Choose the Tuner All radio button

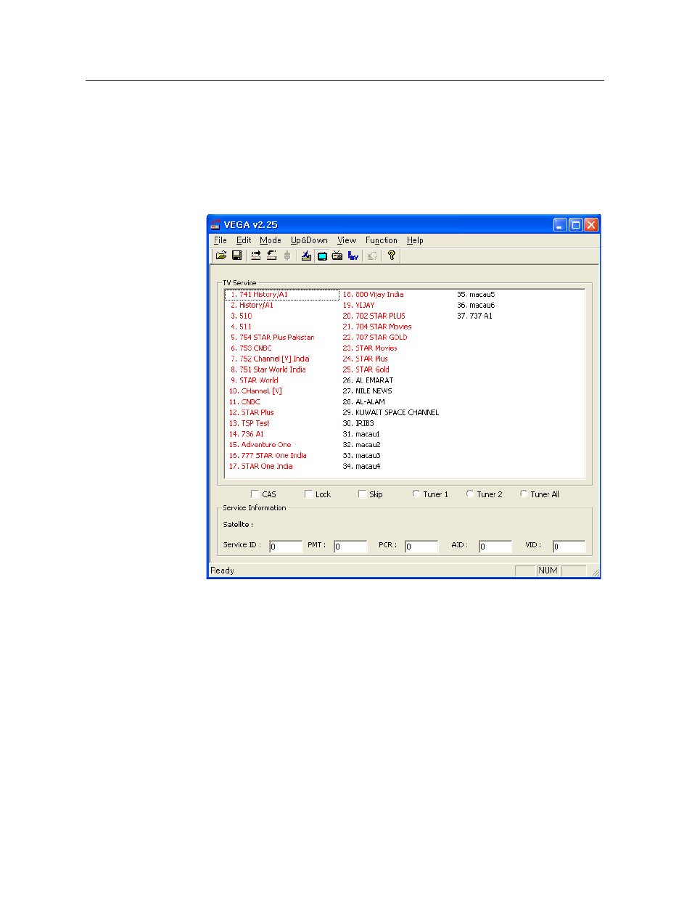click(524, 494)
